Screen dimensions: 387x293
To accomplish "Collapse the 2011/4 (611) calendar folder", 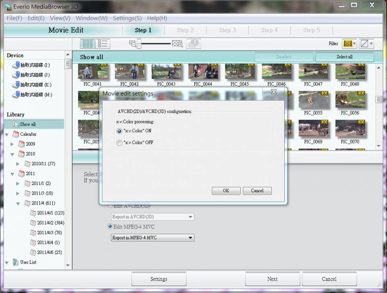I will pyautogui.click(x=18, y=204).
